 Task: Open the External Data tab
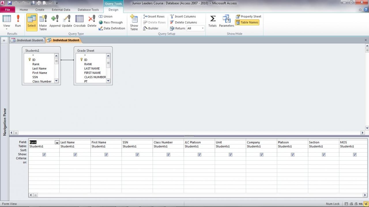61,10
